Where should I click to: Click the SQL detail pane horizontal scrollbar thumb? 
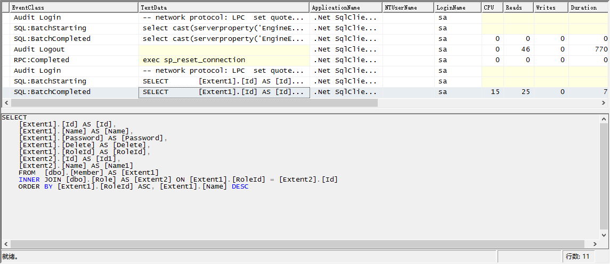click(298, 244)
